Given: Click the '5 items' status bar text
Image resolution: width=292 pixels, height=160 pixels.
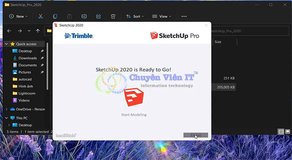Looking at the screenshot, I should 12,132.
